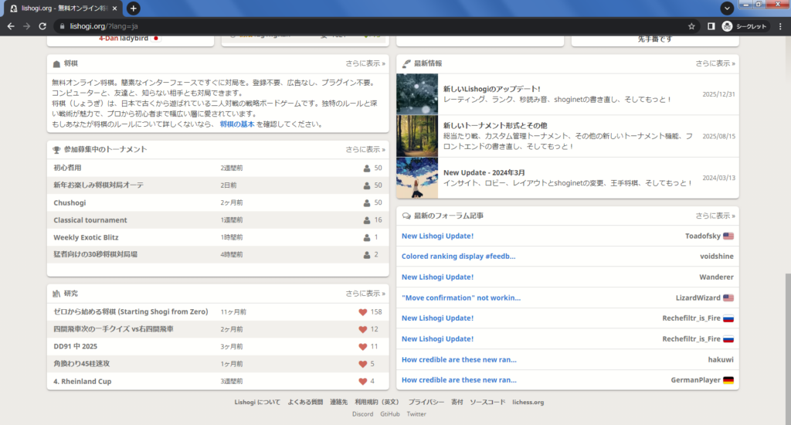
Task: Open the footer よくある質問 link
Action: (x=305, y=403)
